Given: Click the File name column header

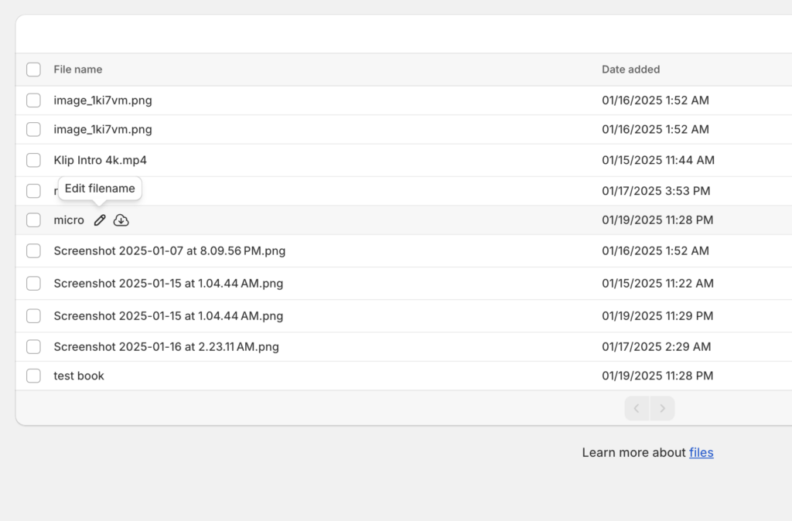Looking at the screenshot, I should [77, 70].
